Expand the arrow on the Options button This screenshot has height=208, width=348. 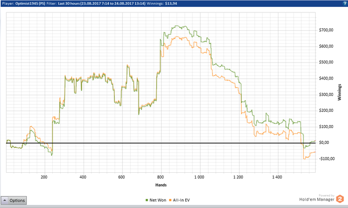tap(4, 200)
